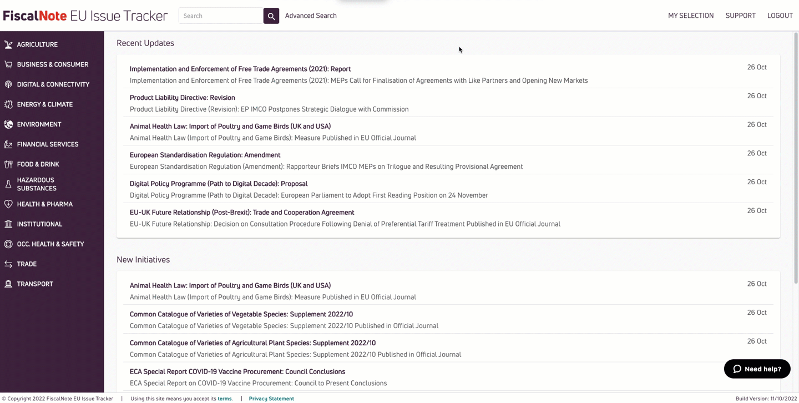
Task: Click the Advanced Search link
Action: [x=311, y=16]
